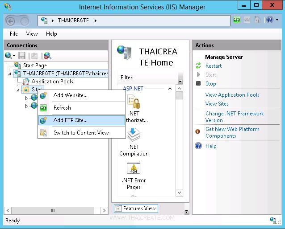Click the delete connection icon

coord(48,56)
